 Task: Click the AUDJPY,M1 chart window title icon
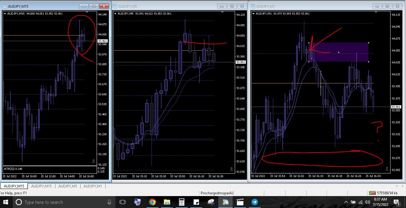click(x=253, y=6)
